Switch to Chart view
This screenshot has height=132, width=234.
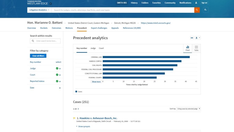click(x=188, y=48)
